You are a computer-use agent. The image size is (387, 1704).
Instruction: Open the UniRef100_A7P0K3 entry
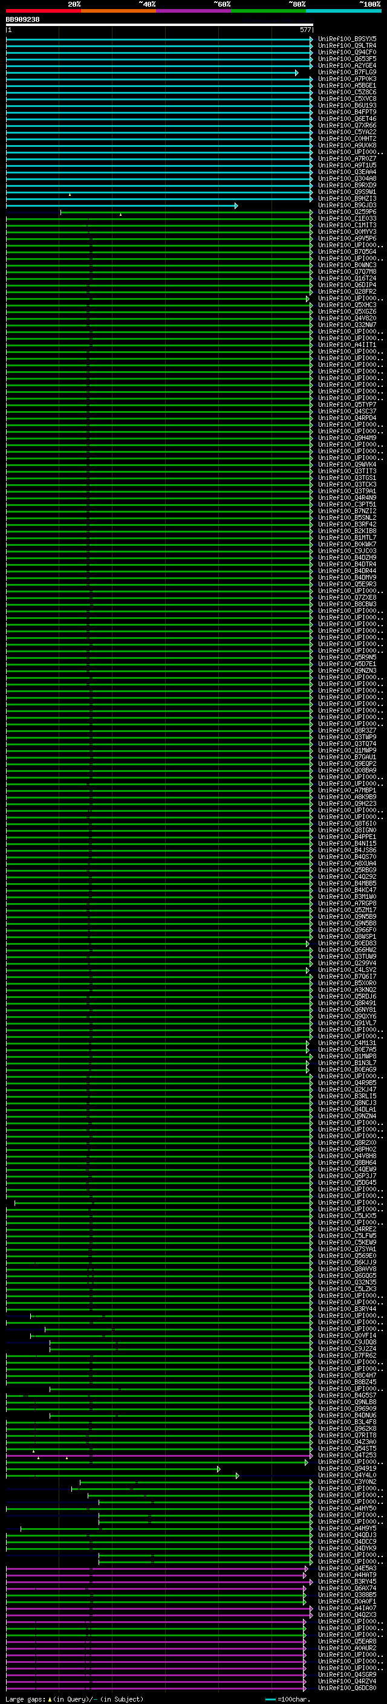point(347,79)
